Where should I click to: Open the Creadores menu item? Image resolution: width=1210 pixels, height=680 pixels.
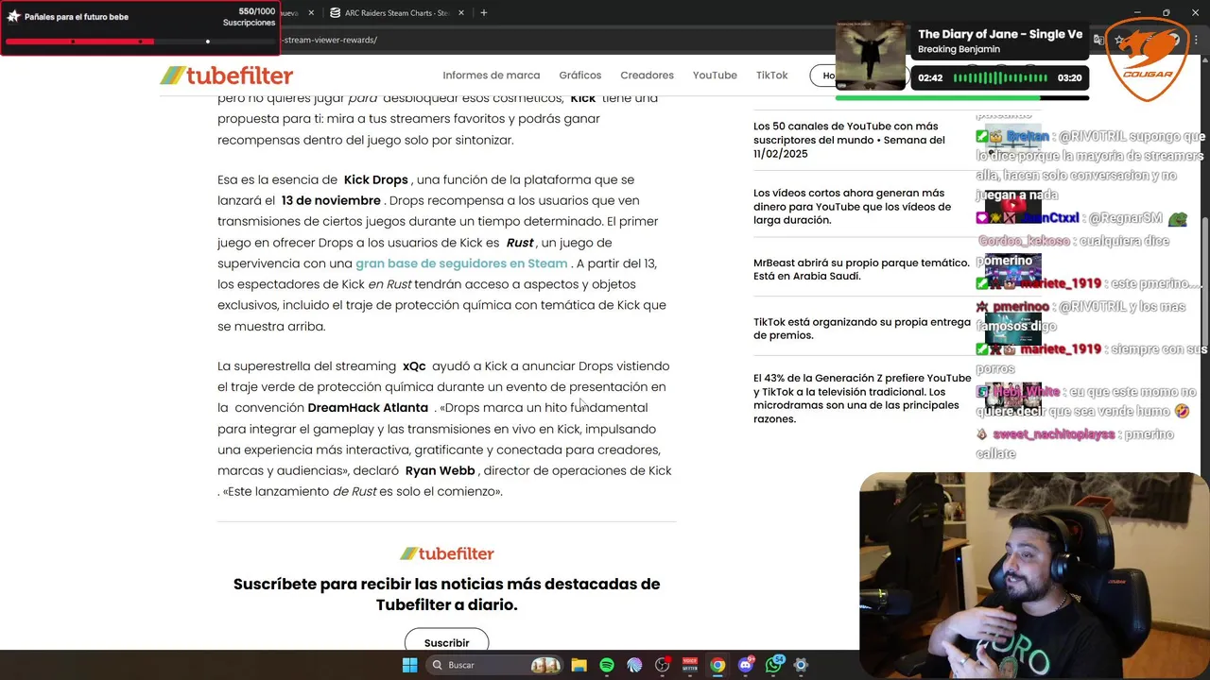click(647, 76)
